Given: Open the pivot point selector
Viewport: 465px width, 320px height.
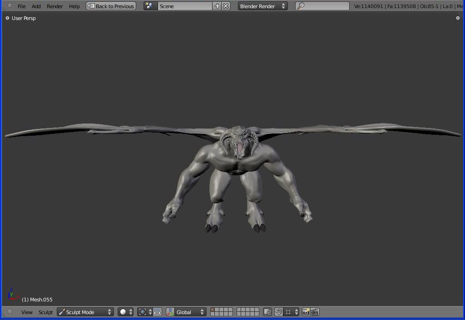Looking at the screenshot, I should coord(145,312).
